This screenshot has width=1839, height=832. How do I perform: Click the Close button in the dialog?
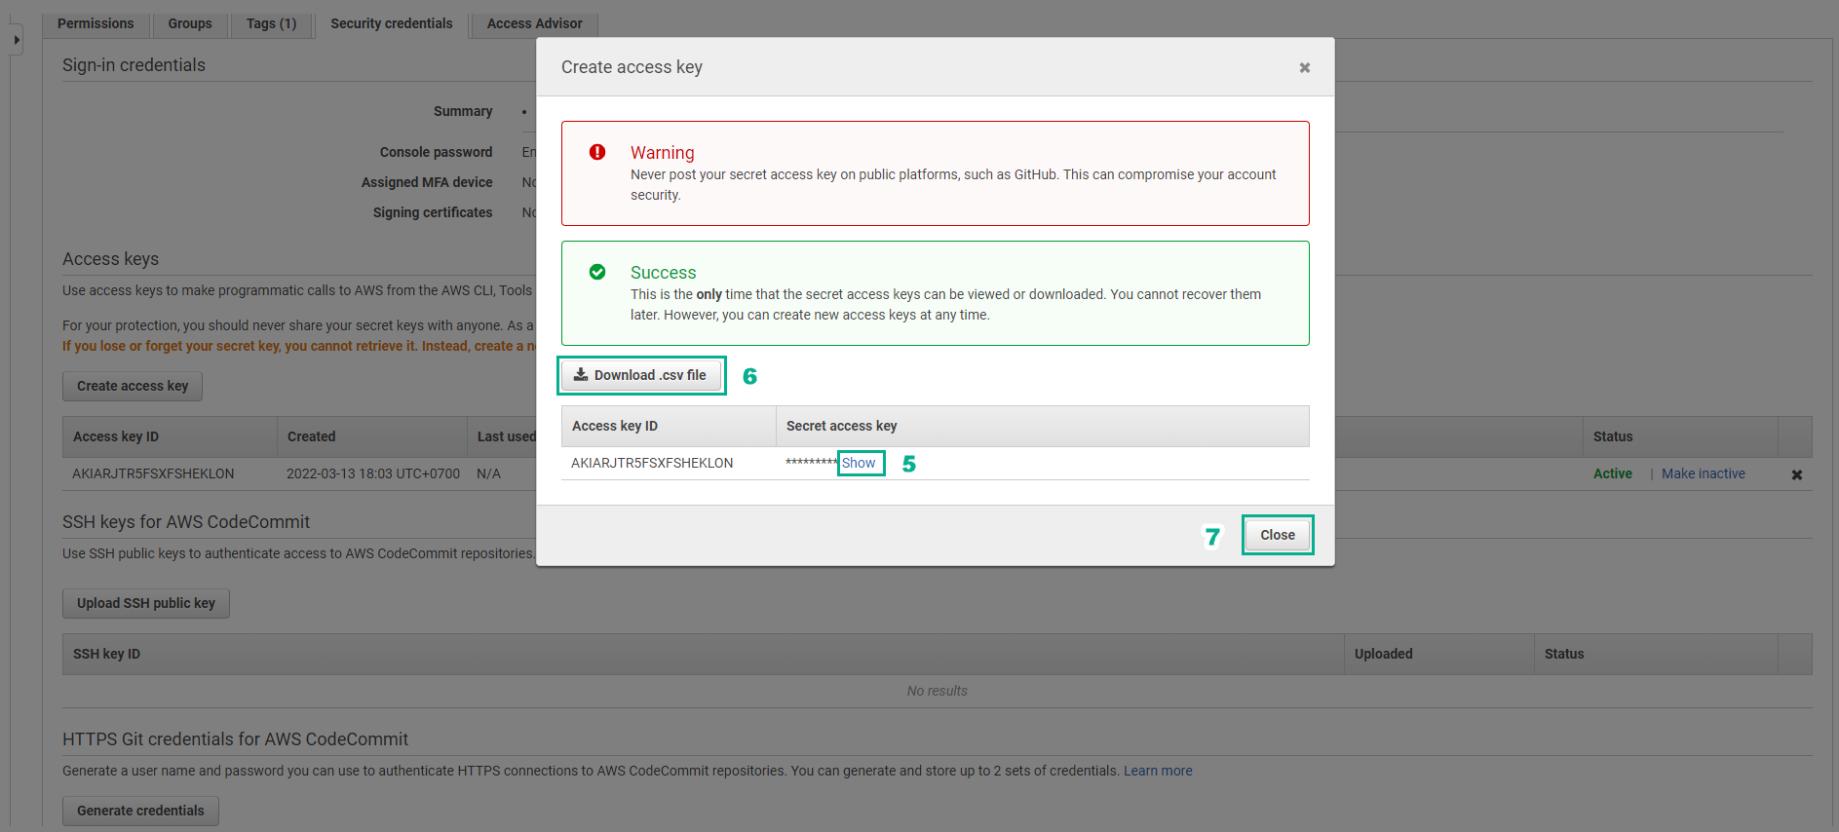[1277, 535]
